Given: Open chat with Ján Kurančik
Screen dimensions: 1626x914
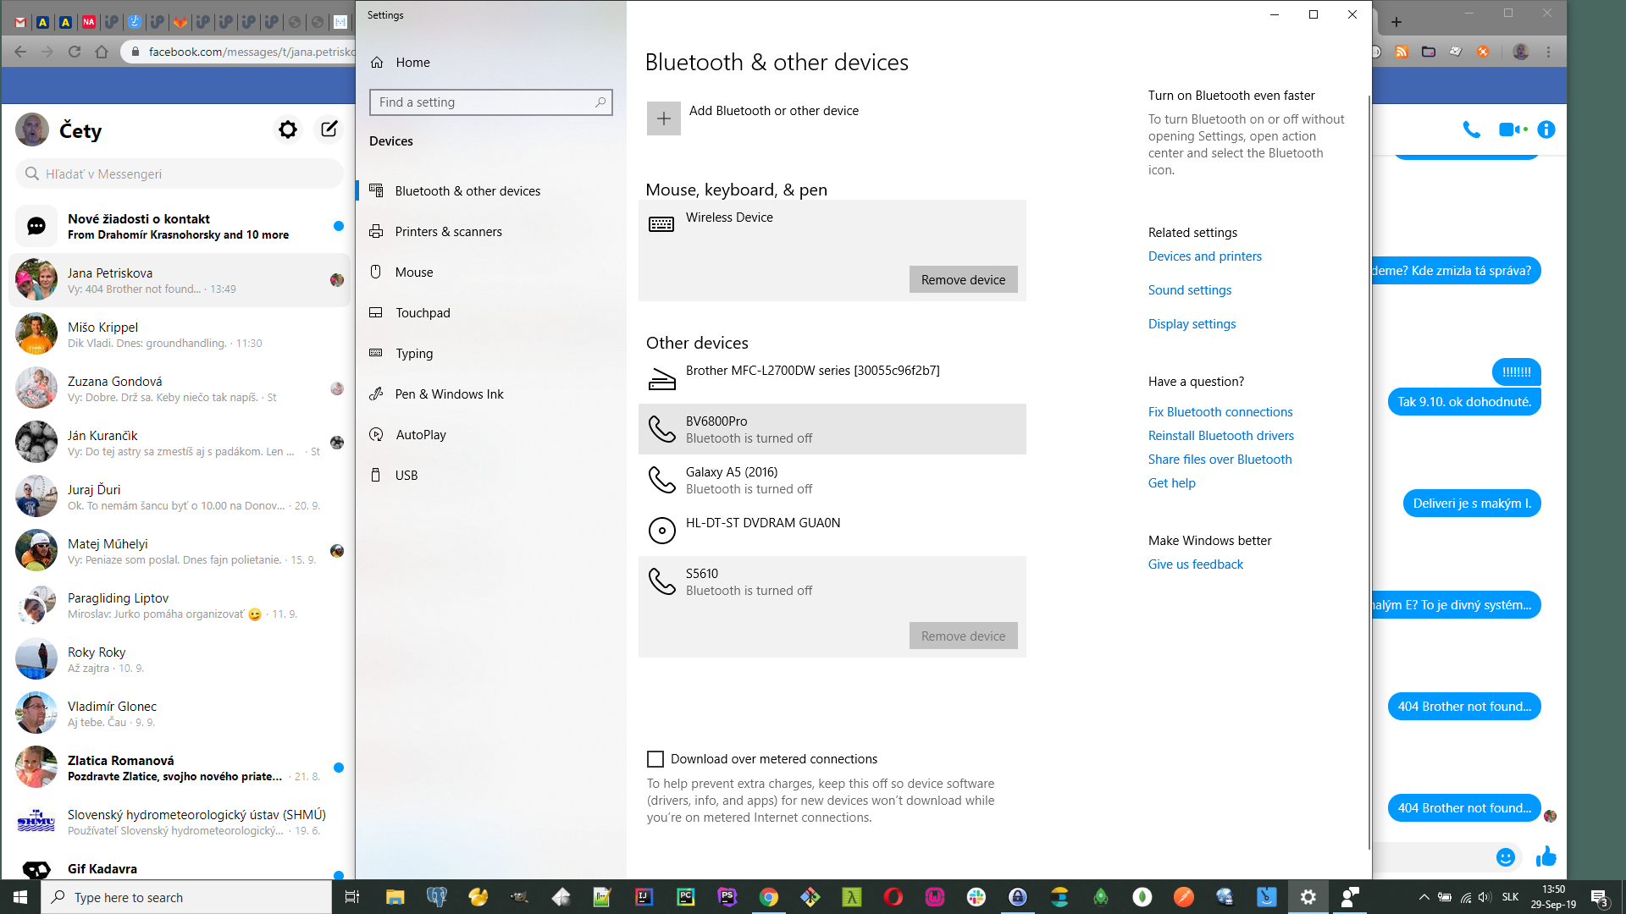Looking at the screenshot, I should 180,443.
